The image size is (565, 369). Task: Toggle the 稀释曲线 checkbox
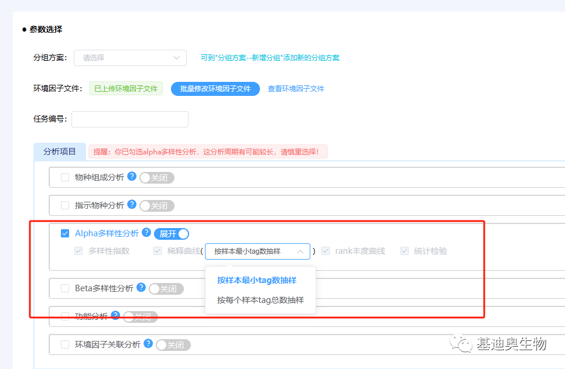(157, 251)
